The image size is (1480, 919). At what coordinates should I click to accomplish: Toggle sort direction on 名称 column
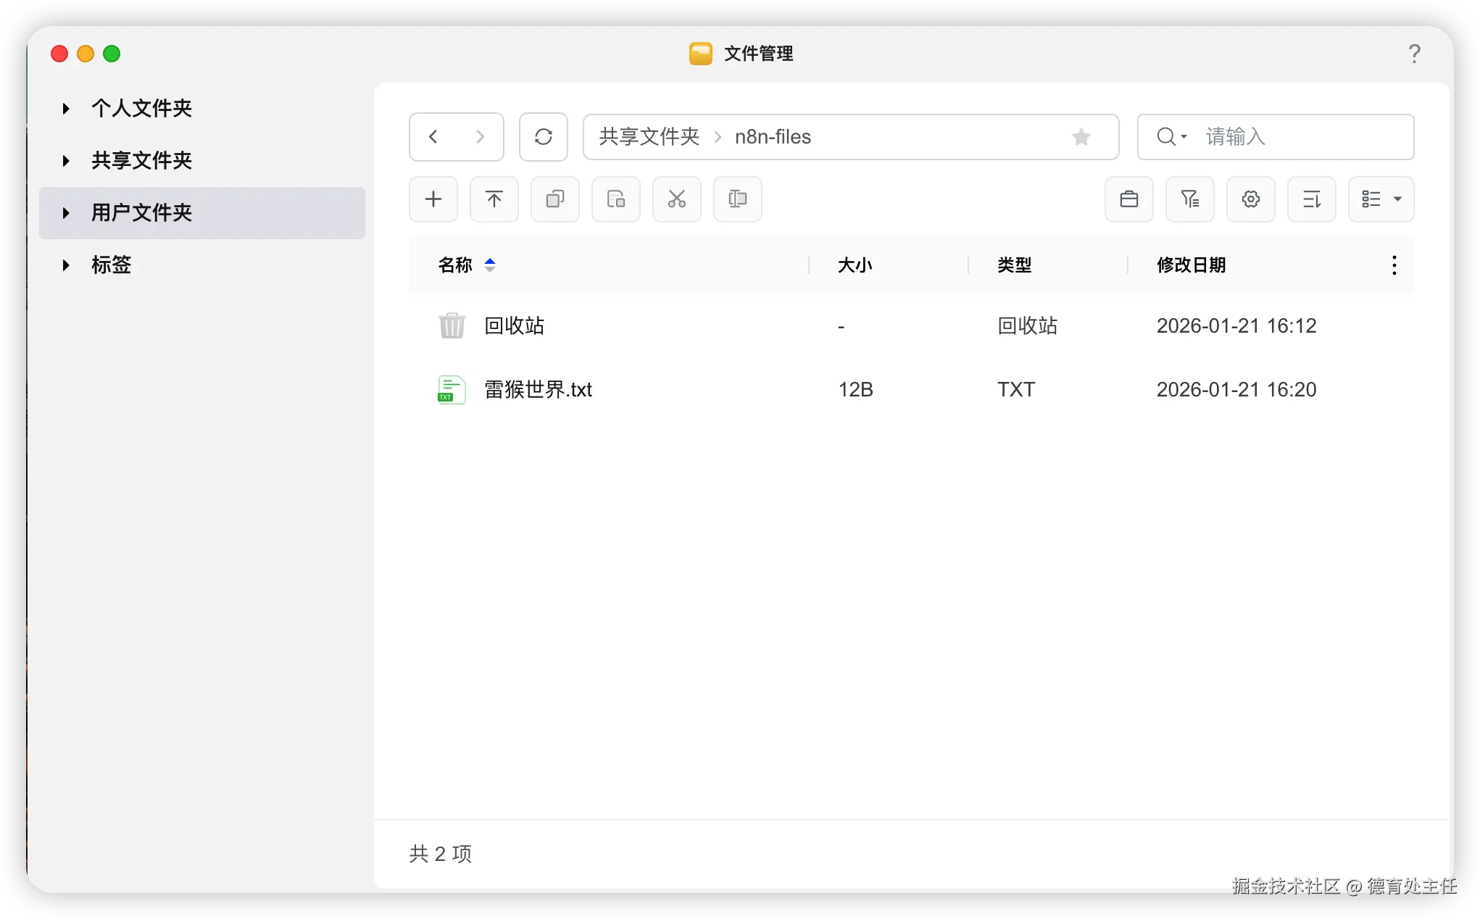click(x=490, y=265)
